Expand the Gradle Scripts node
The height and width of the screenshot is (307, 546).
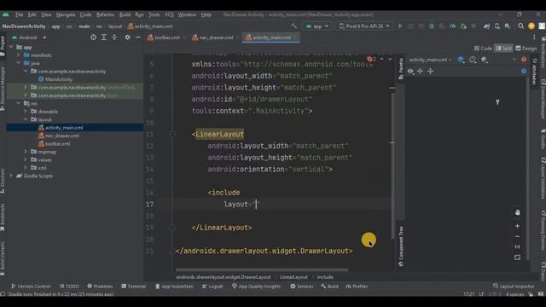[11, 176]
